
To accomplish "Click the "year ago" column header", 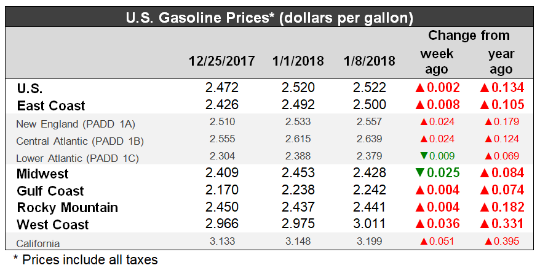I will 501,61.
